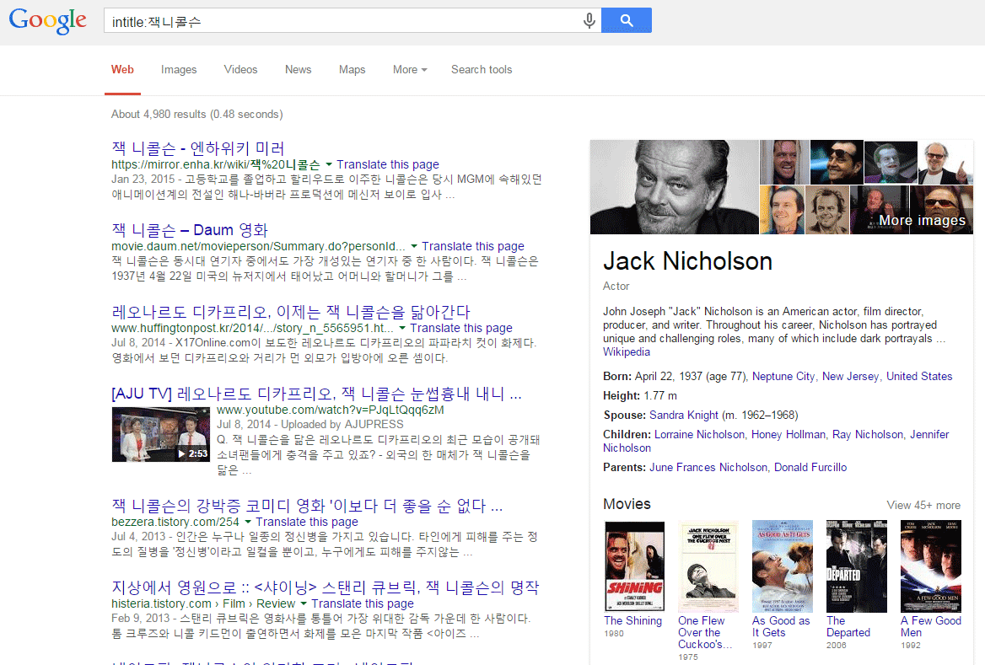Open A Few Good Men poster
This screenshot has width=985, height=665.
click(x=930, y=566)
